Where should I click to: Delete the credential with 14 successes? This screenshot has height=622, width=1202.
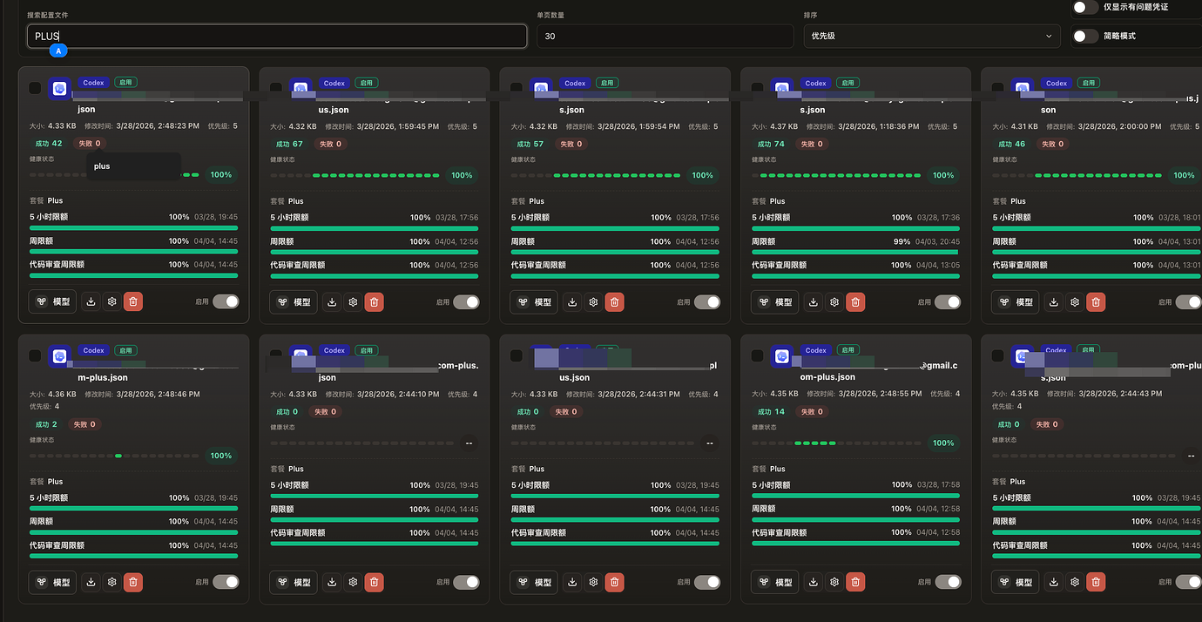855,582
